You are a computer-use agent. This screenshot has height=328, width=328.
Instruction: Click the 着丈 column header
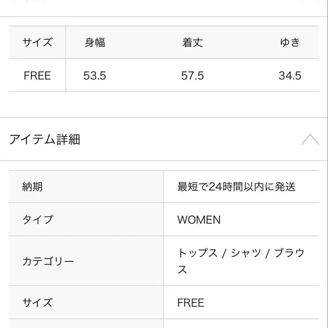[192, 43]
